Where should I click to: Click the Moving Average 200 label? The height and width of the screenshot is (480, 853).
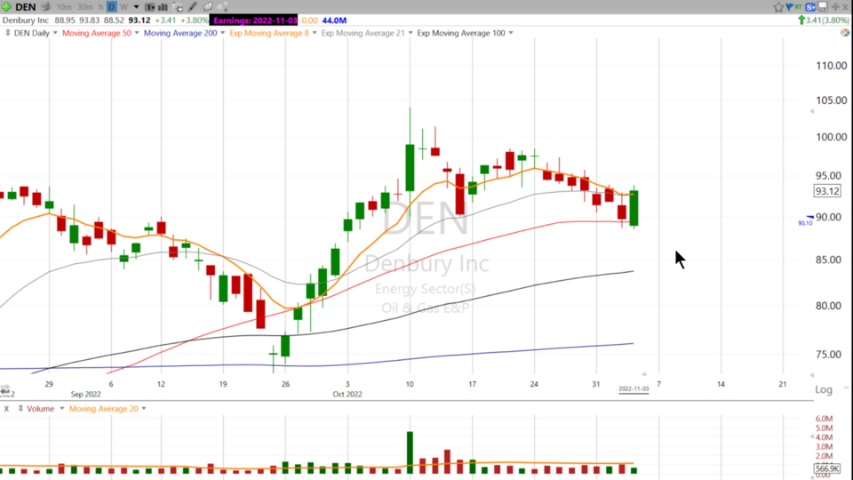click(x=180, y=33)
